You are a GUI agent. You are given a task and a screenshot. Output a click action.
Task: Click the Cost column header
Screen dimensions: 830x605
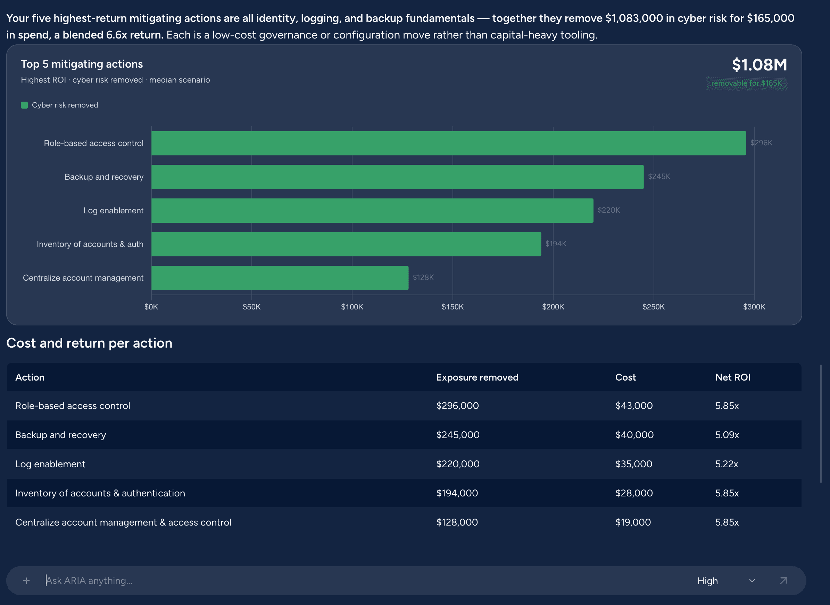[x=625, y=377]
